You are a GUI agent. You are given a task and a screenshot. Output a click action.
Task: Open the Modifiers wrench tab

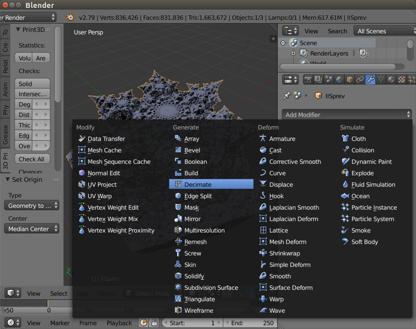coord(370,79)
